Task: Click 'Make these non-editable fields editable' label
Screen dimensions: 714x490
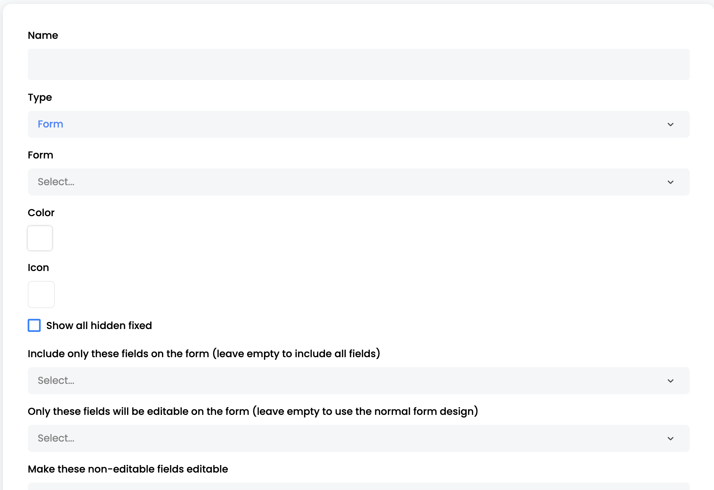Action: pyautogui.click(x=128, y=469)
